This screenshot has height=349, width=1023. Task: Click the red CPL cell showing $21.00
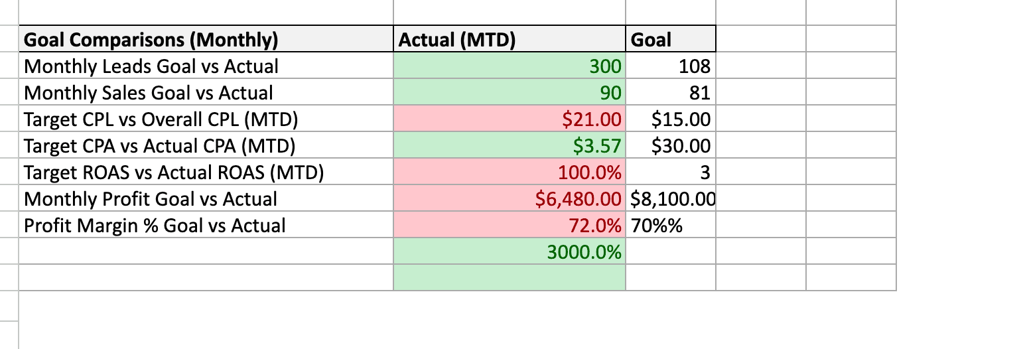[x=509, y=119]
